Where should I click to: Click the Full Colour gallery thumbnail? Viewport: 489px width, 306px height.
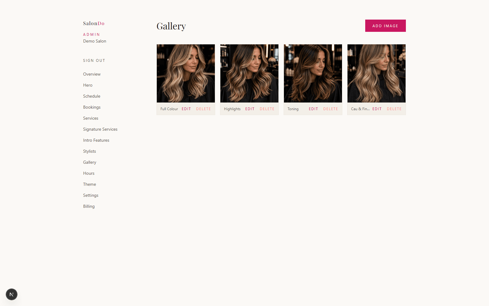click(x=186, y=73)
